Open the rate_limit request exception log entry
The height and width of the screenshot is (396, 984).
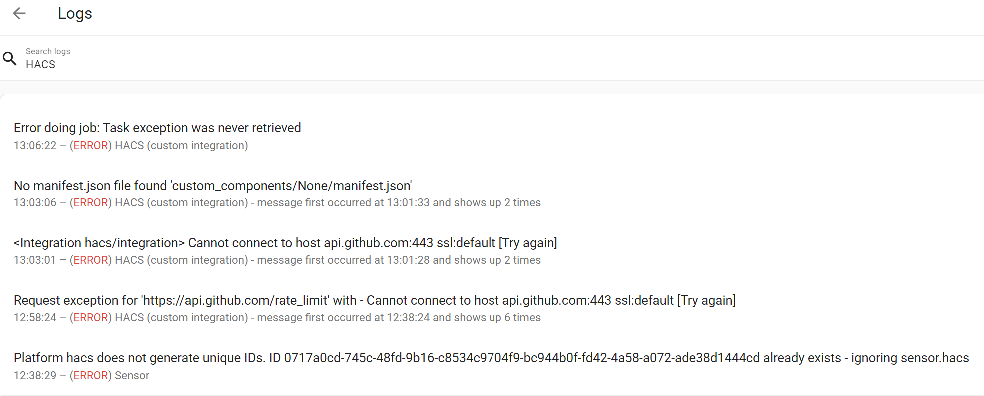(x=375, y=300)
